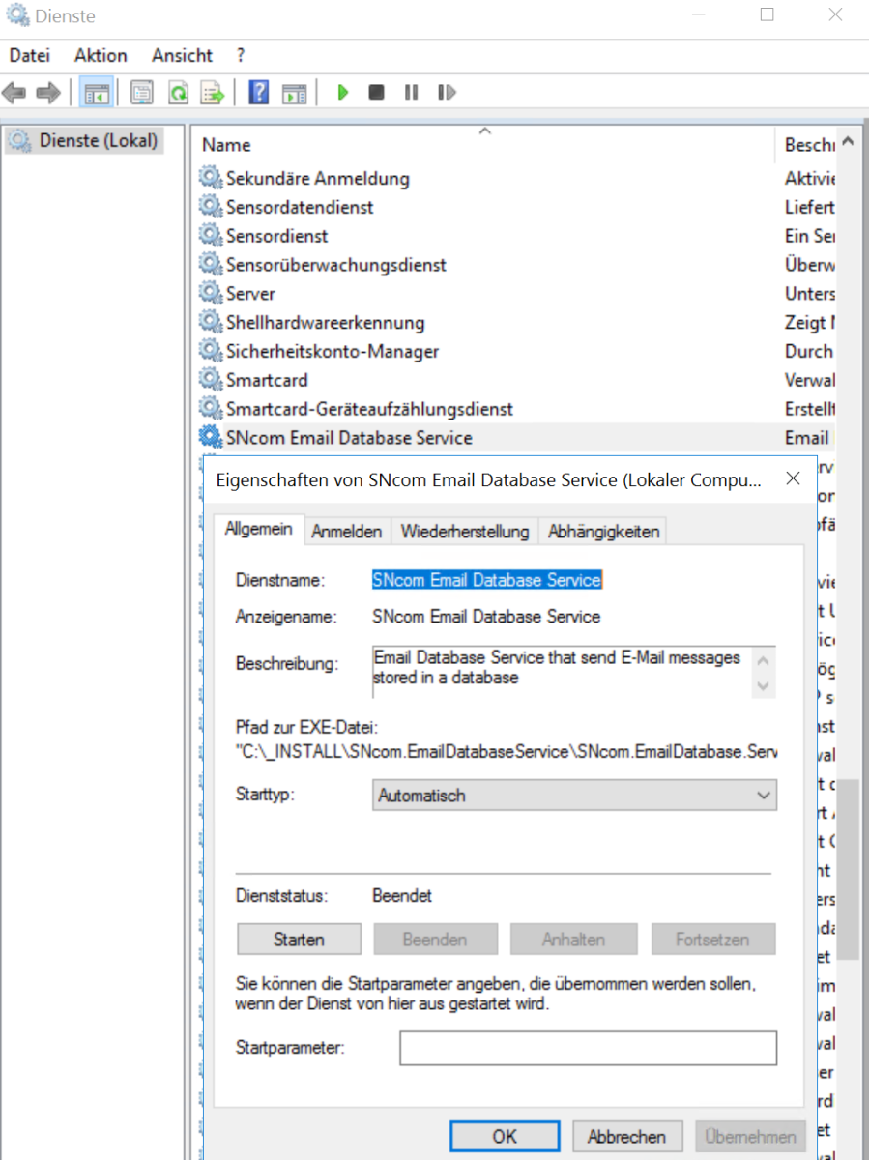Open the Aktion menu
Image resolution: width=869 pixels, height=1160 pixels.
pyautogui.click(x=101, y=55)
